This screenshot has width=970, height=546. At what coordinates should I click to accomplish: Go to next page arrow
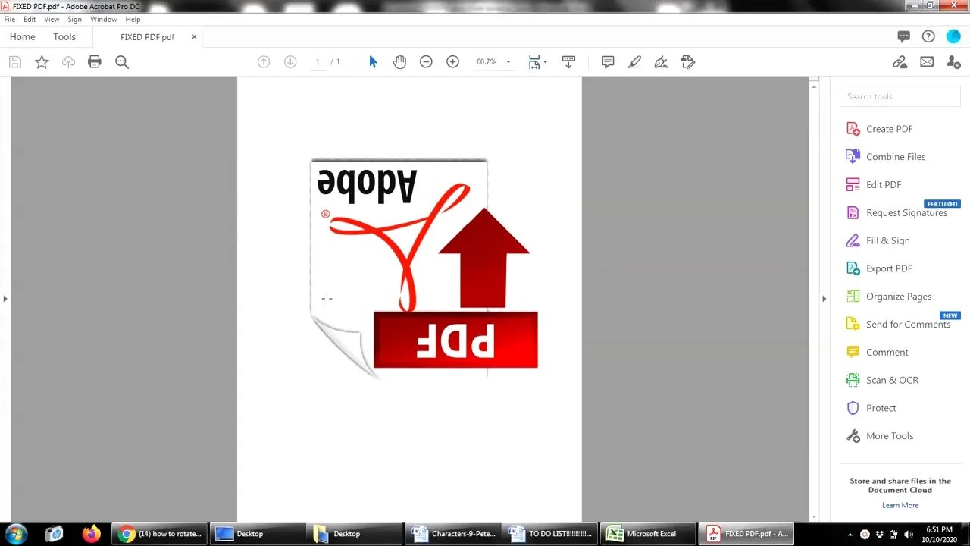[x=290, y=62]
